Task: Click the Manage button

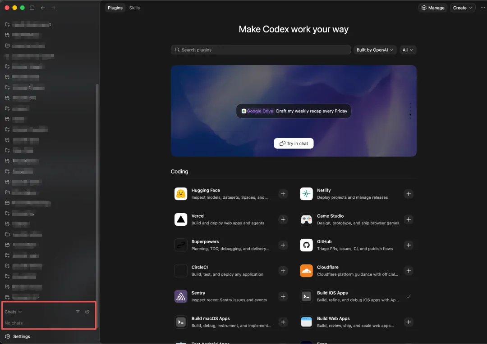Action: tap(433, 8)
